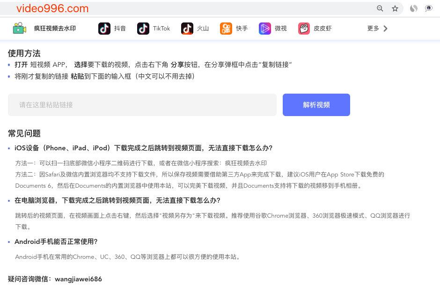This screenshot has height=286, width=440.
Task: Click the 方法一 answer line
Action: pyautogui.click(x=141, y=163)
